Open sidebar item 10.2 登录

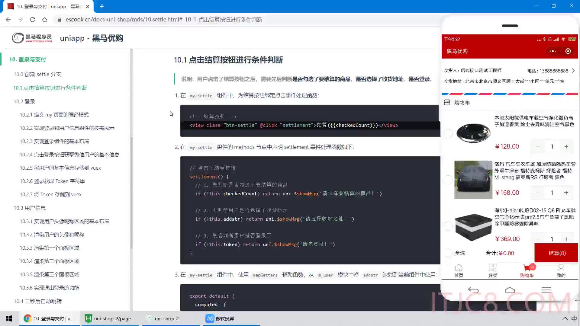[x=24, y=101]
